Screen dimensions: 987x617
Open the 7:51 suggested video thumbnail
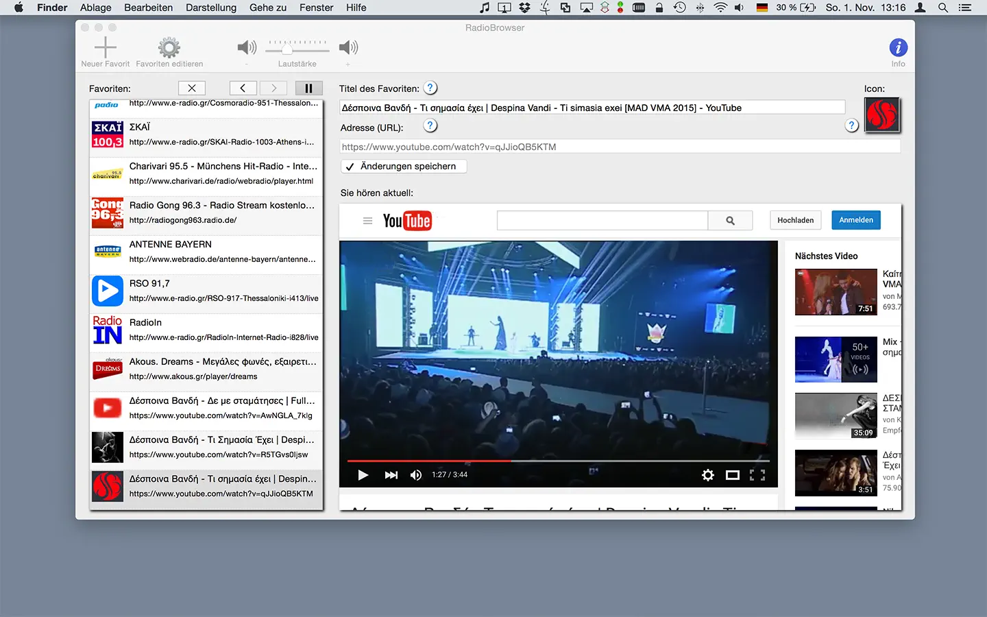836,292
